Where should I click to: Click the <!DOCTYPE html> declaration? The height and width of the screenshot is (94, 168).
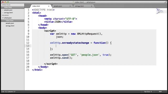pyautogui.click(x=43, y=10)
